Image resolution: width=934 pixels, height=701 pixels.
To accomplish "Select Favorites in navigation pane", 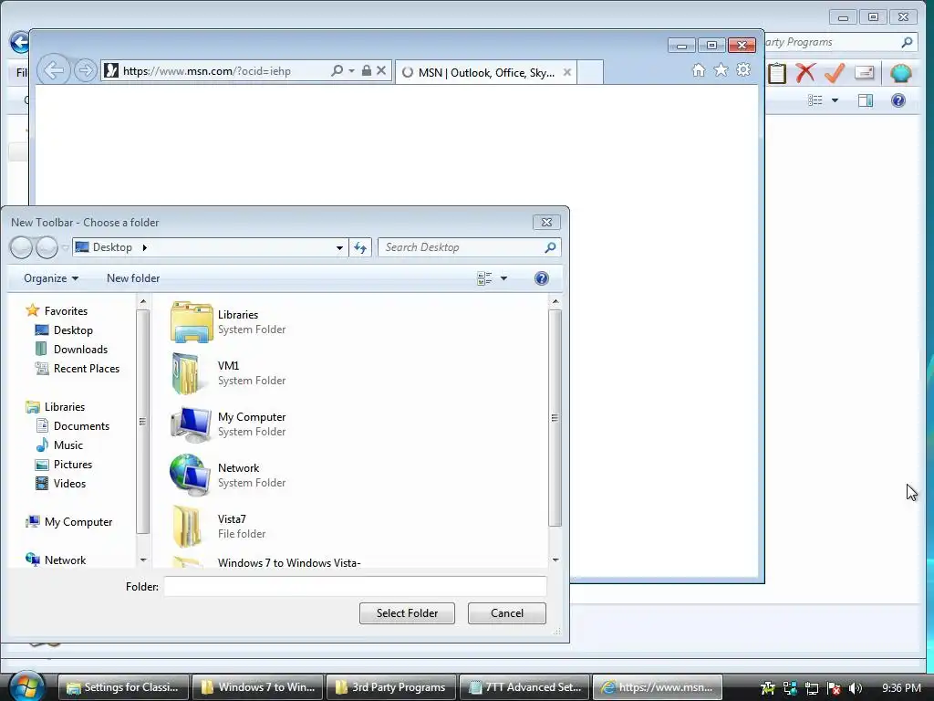I will coord(57,311).
